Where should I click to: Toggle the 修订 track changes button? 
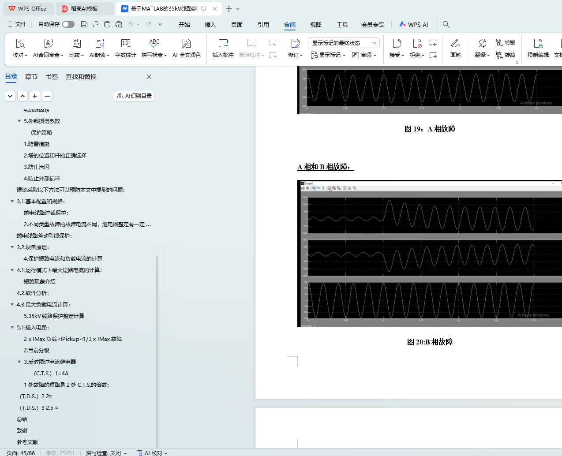click(x=295, y=44)
